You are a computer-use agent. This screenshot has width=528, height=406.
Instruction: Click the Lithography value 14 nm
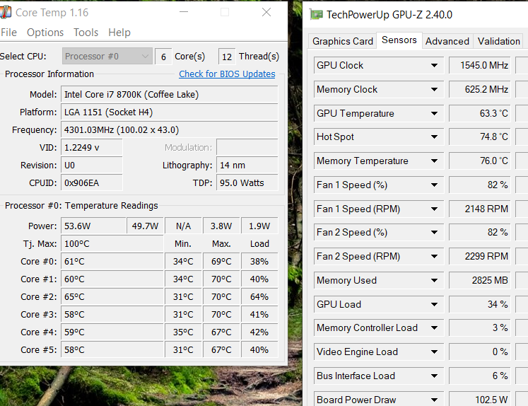point(247,165)
